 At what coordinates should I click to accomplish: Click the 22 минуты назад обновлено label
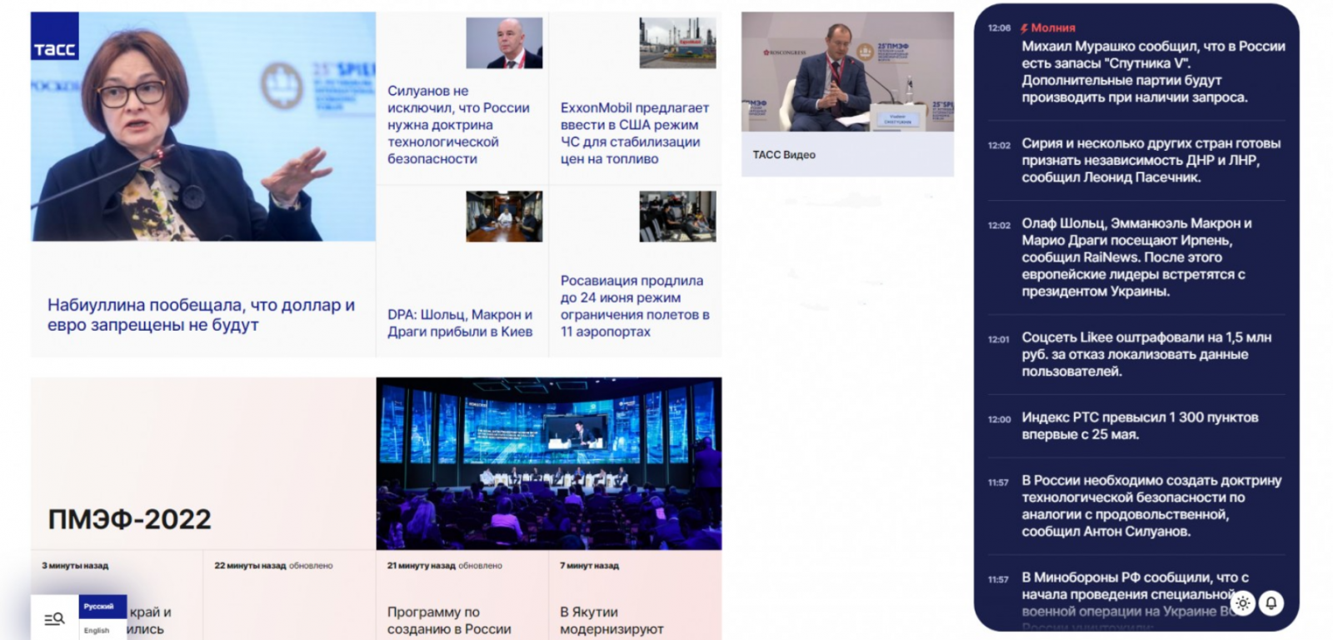(273, 566)
